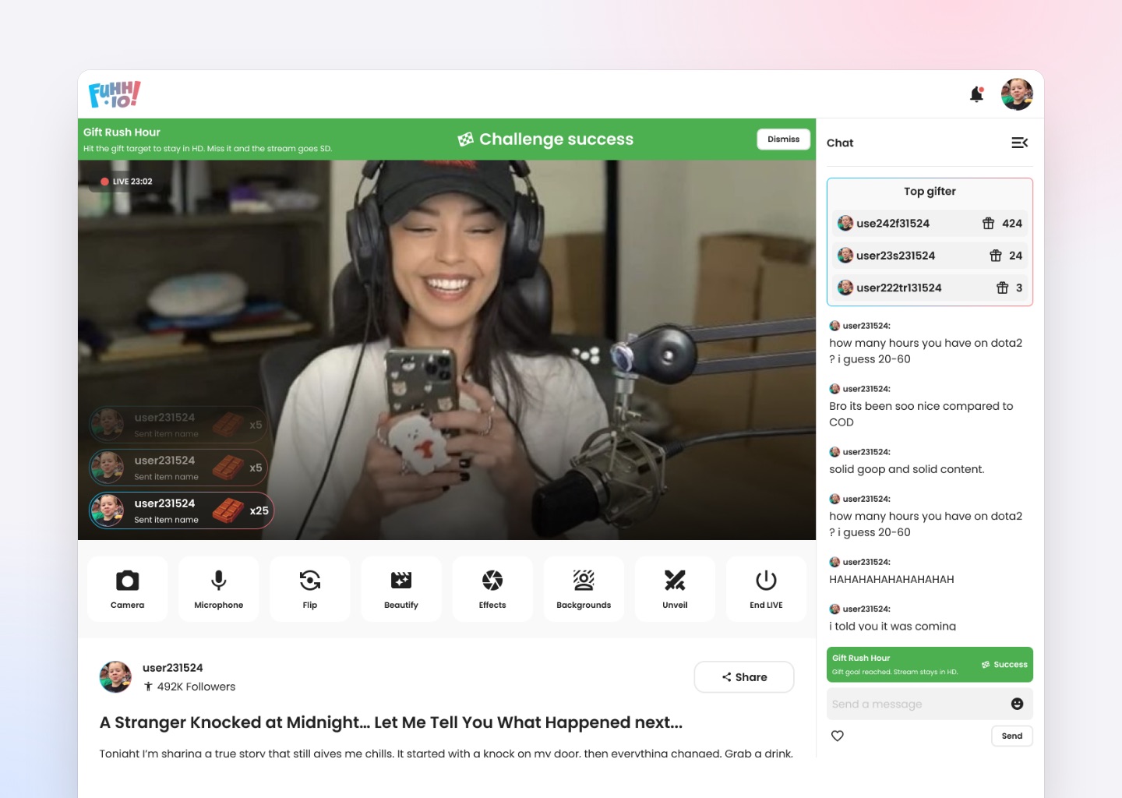Dismiss the Challenge success banner
1122x798 pixels.
pos(783,139)
